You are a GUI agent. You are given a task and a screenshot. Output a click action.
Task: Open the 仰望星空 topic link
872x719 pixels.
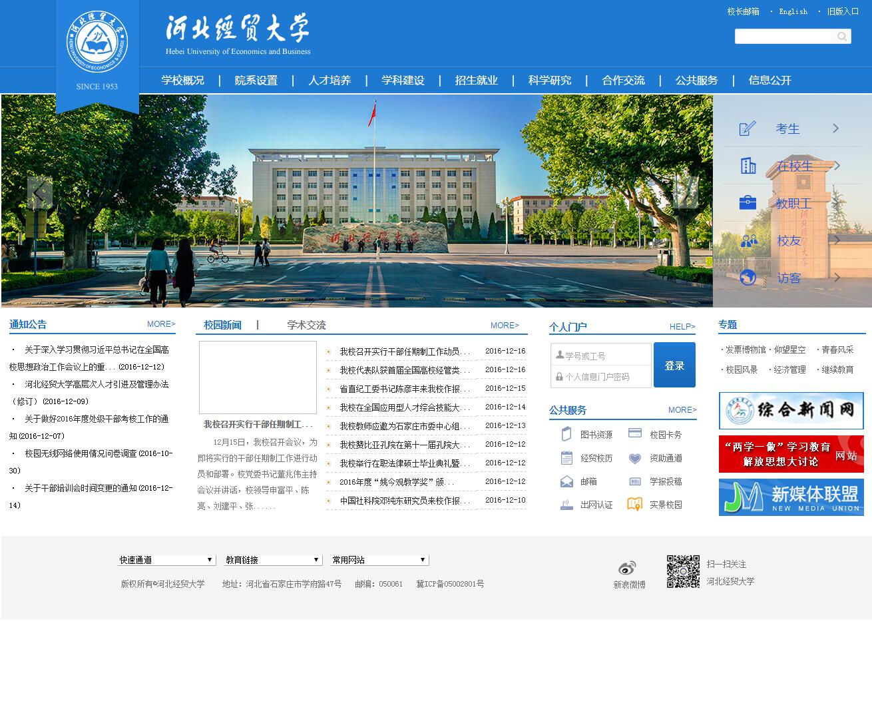click(x=789, y=350)
